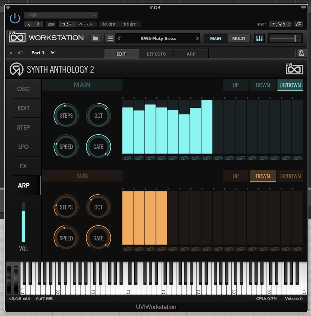
Task: Switch to the EFFECTS tab
Action: (156, 54)
